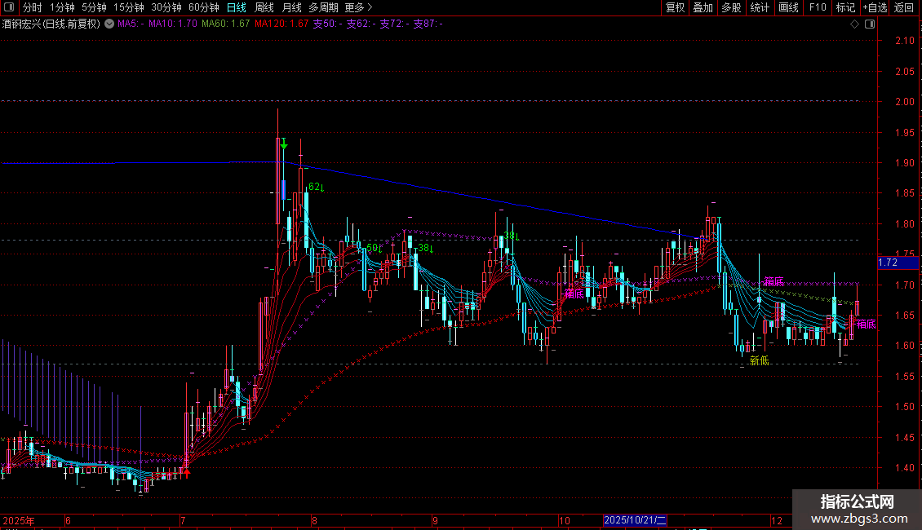922x530 pixels.
Task: Click the 标记 mark button
Action: coord(845,7)
